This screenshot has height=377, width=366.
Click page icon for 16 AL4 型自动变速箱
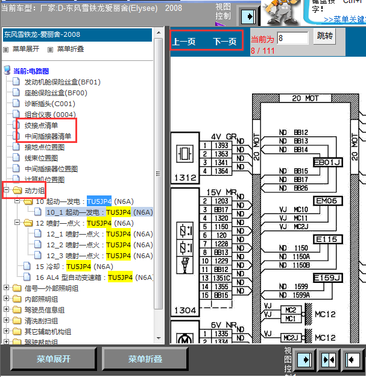pyautogui.click(x=27, y=277)
